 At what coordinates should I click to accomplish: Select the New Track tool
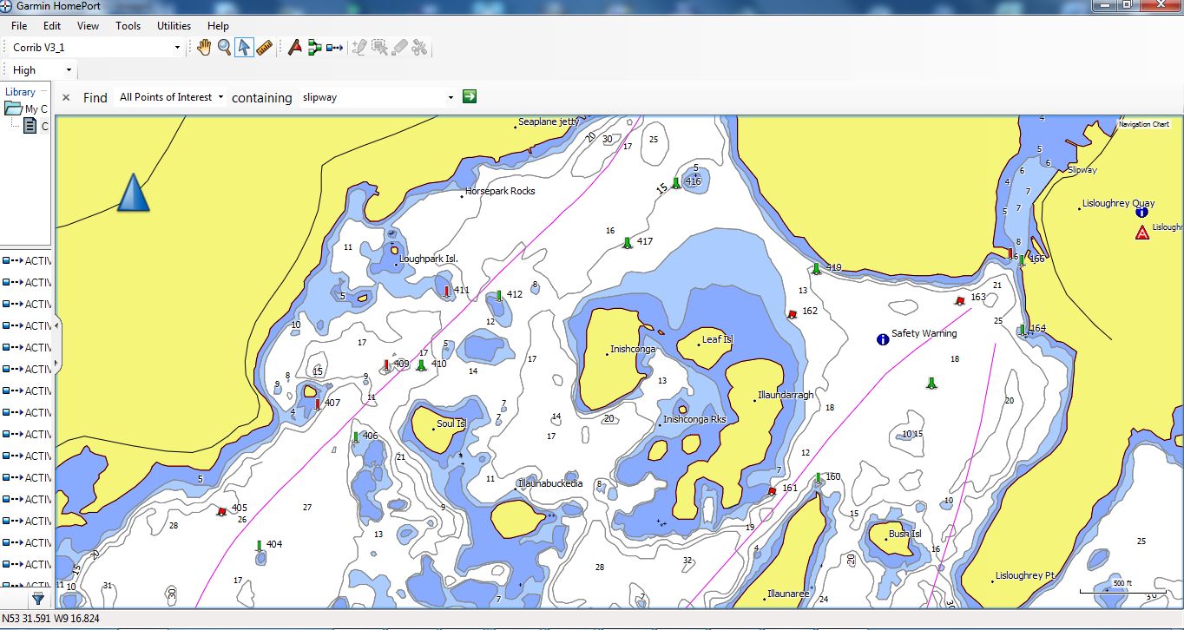tap(335, 47)
